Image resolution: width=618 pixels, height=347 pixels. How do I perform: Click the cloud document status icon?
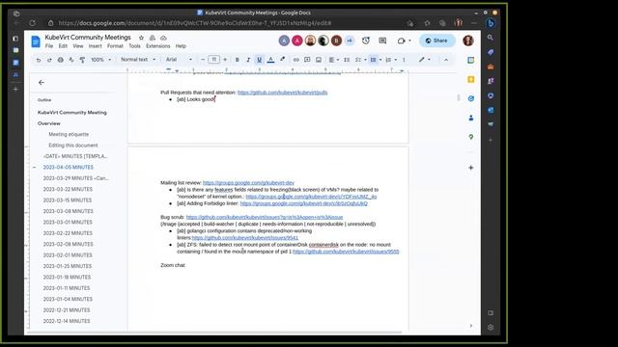click(x=163, y=38)
